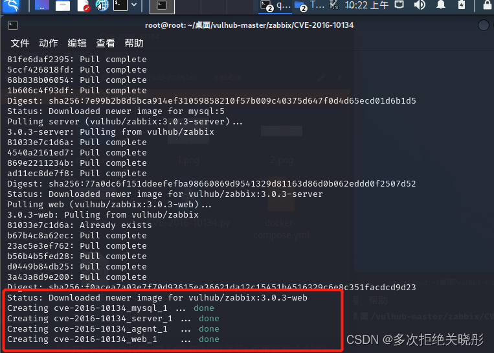
Task: Open the 动作 menu
Action: (48, 43)
